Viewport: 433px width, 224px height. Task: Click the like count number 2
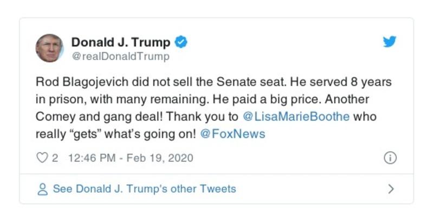click(55, 159)
